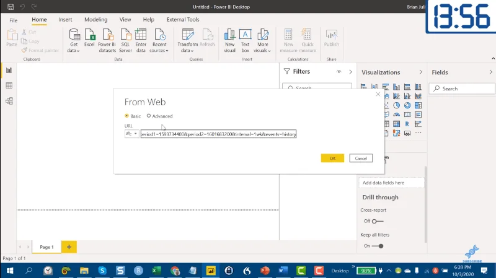The height and width of the screenshot is (278, 496).
Task: Switch to the Insert ribbon tab
Action: (65, 20)
